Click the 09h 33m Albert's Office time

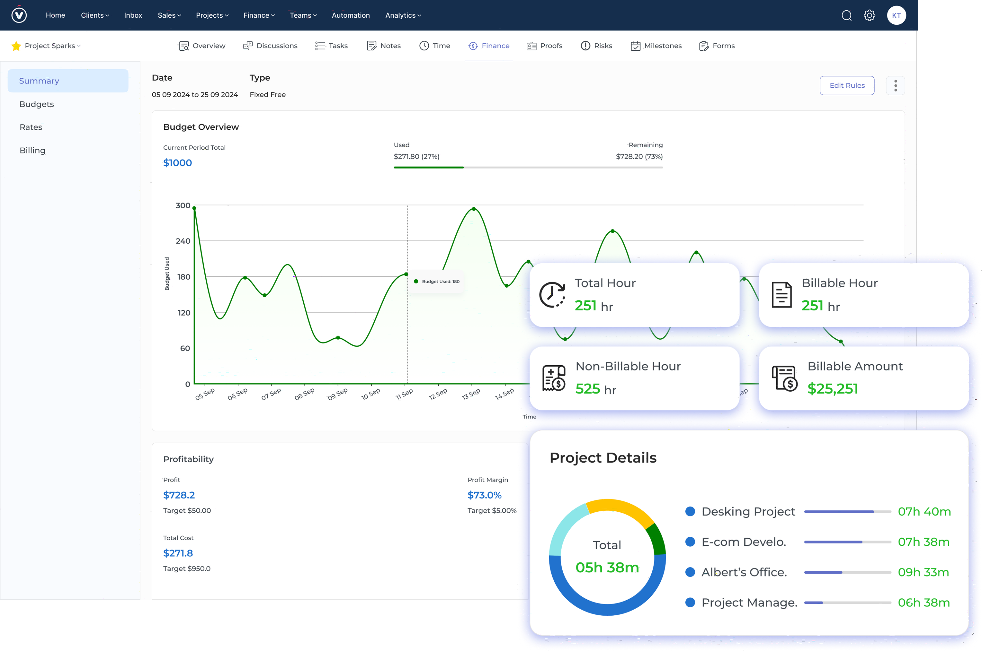924,572
